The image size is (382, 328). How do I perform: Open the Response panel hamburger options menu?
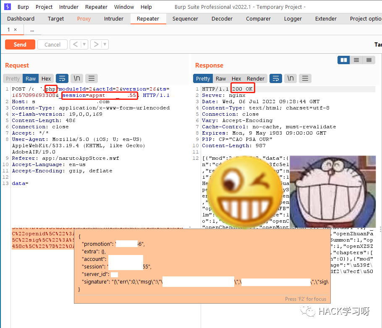coord(305,78)
